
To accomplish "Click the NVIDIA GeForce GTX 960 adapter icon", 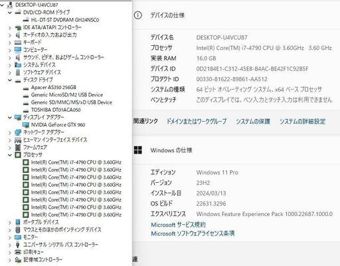I will [26, 125].
